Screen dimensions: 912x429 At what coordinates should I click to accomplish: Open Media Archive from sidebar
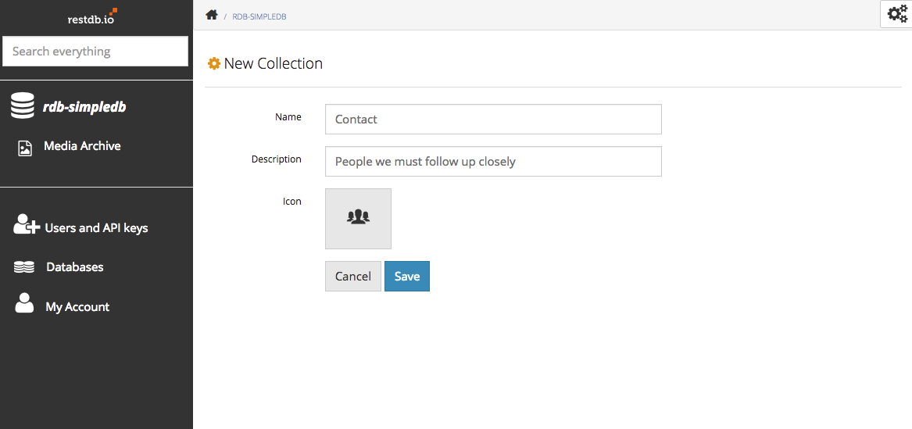82,146
